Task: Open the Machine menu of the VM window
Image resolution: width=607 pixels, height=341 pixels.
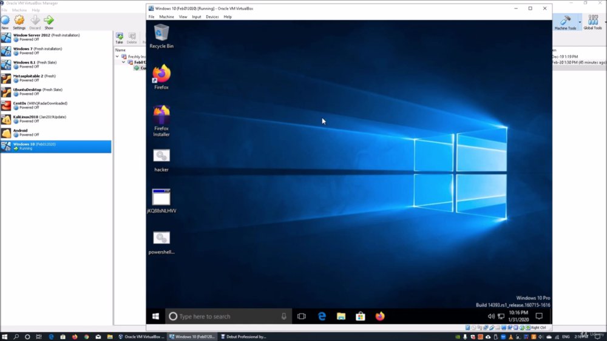Action: pyautogui.click(x=166, y=17)
